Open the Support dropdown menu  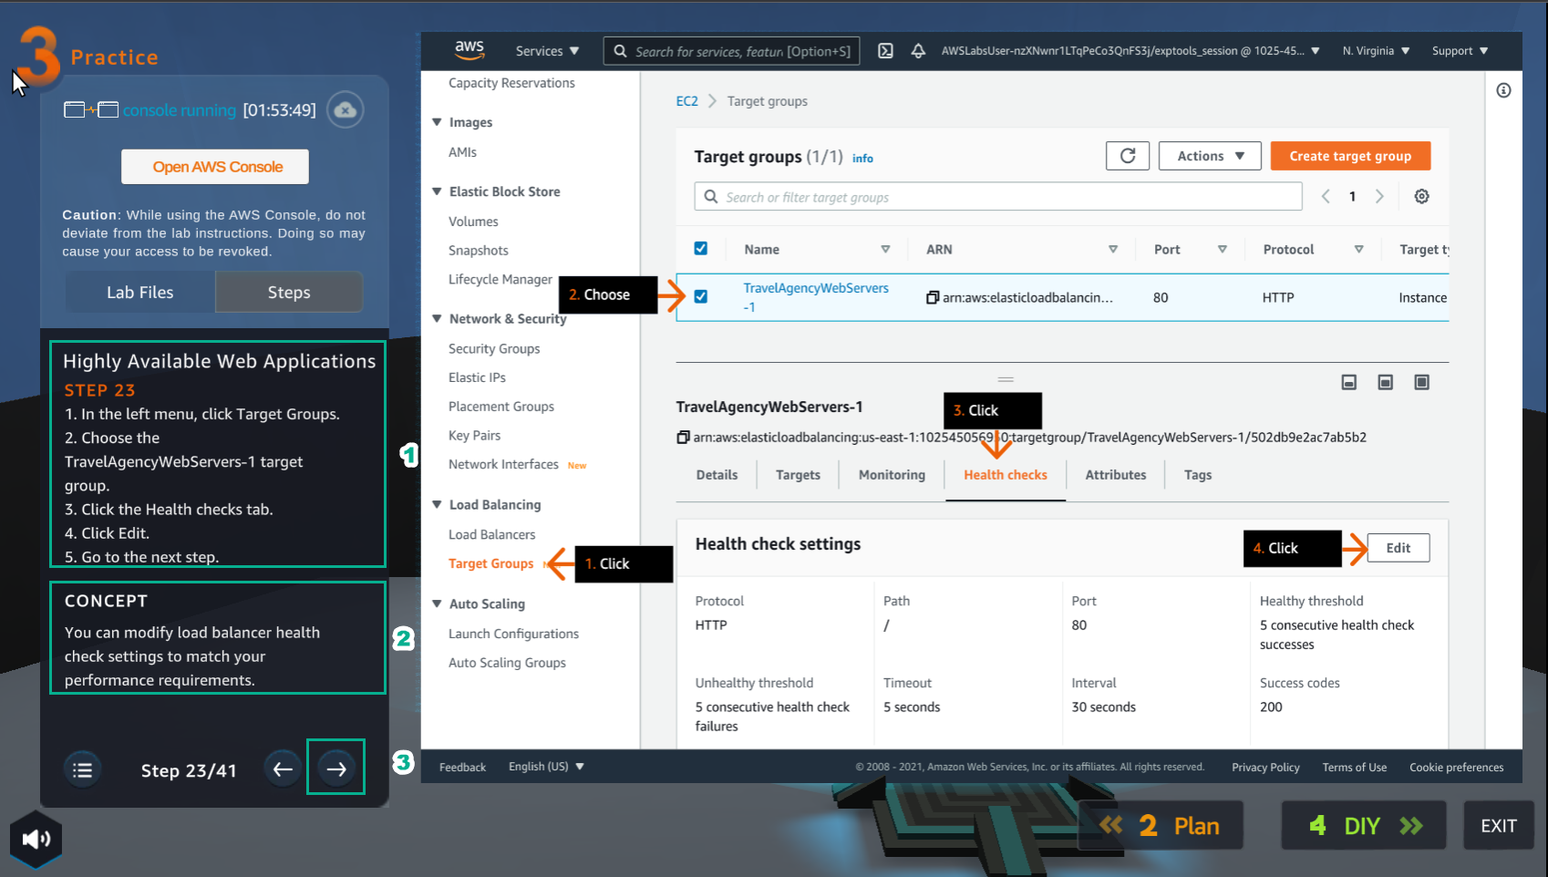[x=1460, y=51]
